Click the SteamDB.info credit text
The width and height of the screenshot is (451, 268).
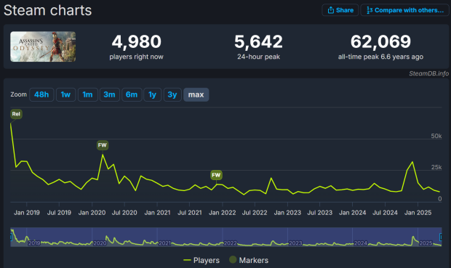(429, 73)
